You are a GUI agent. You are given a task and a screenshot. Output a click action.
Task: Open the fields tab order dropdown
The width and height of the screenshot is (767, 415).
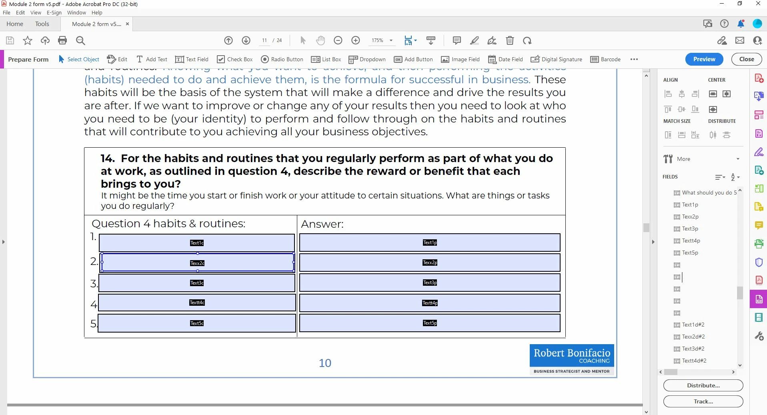pyautogui.click(x=720, y=177)
